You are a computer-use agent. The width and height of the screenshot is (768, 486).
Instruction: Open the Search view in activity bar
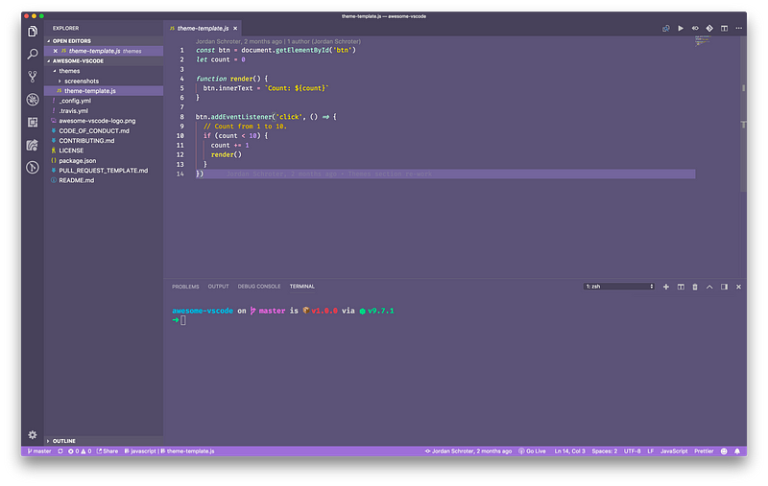click(x=33, y=54)
